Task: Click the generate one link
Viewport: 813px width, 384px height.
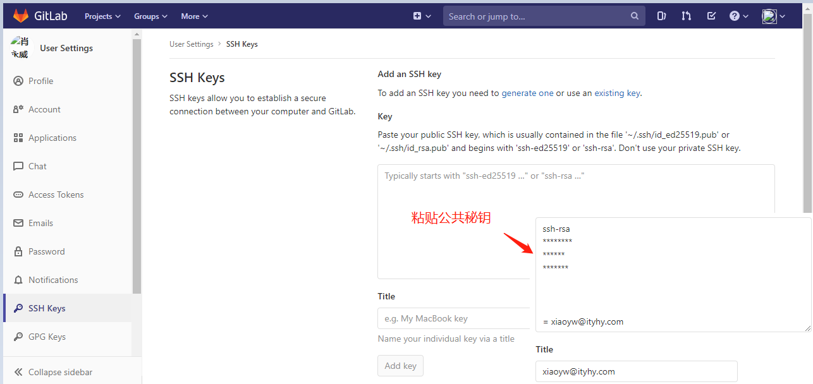Action: (528, 93)
